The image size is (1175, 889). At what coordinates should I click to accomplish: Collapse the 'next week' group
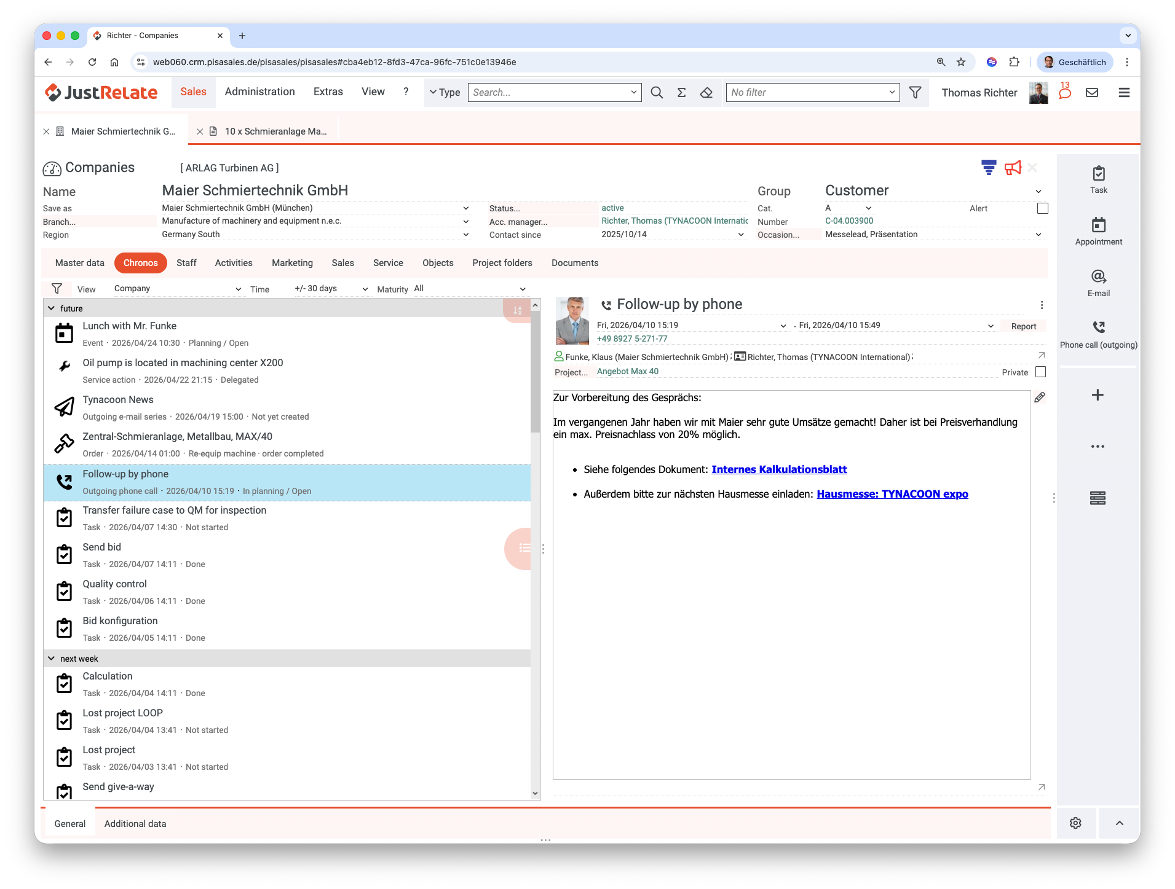[x=52, y=659]
